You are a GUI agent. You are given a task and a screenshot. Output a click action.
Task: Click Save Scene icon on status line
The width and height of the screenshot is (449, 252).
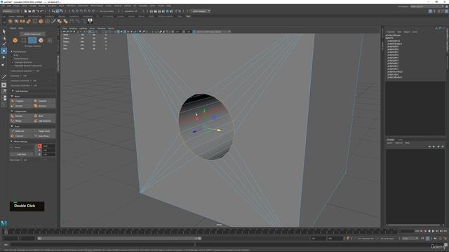point(34,11)
